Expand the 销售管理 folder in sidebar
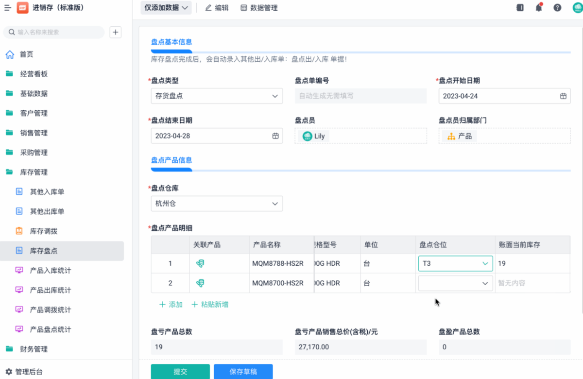This screenshot has height=379, width=583. 34,133
